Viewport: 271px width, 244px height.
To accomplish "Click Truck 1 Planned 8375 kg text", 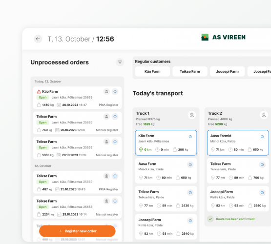I will point(148,119).
